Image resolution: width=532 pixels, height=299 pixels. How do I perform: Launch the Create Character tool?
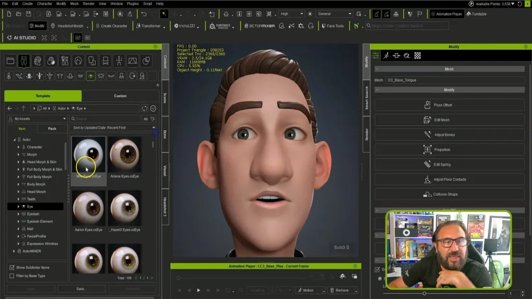pos(111,26)
